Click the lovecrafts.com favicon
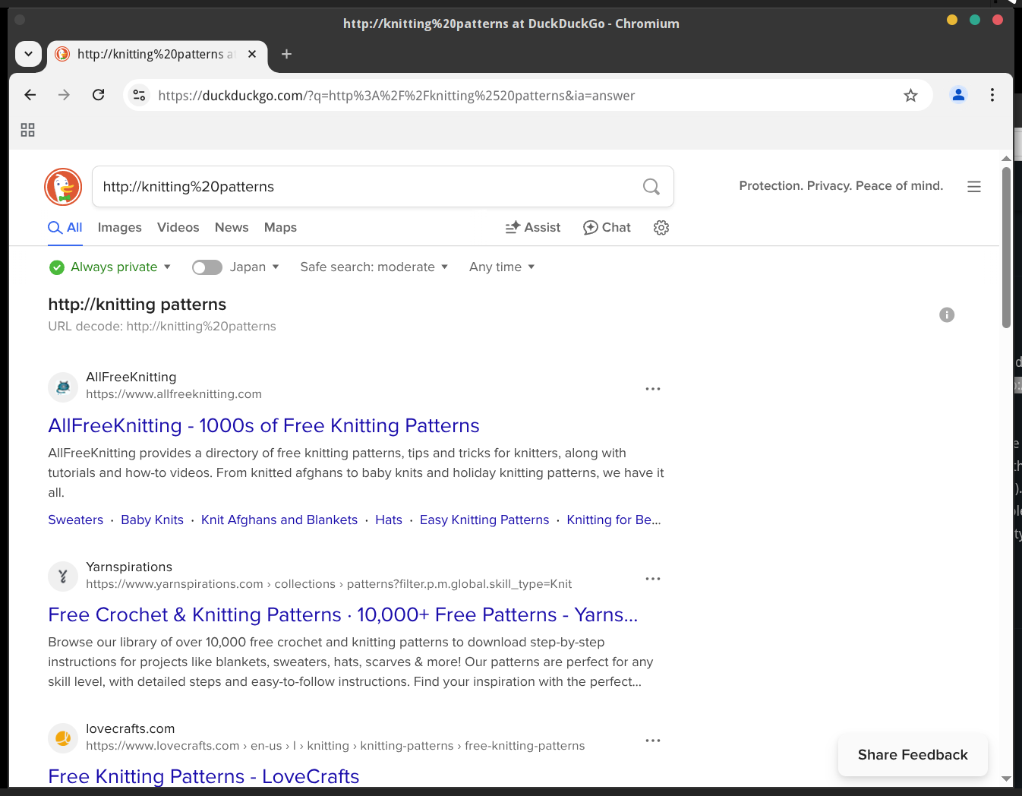Image resolution: width=1022 pixels, height=796 pixels. [63, 738]
